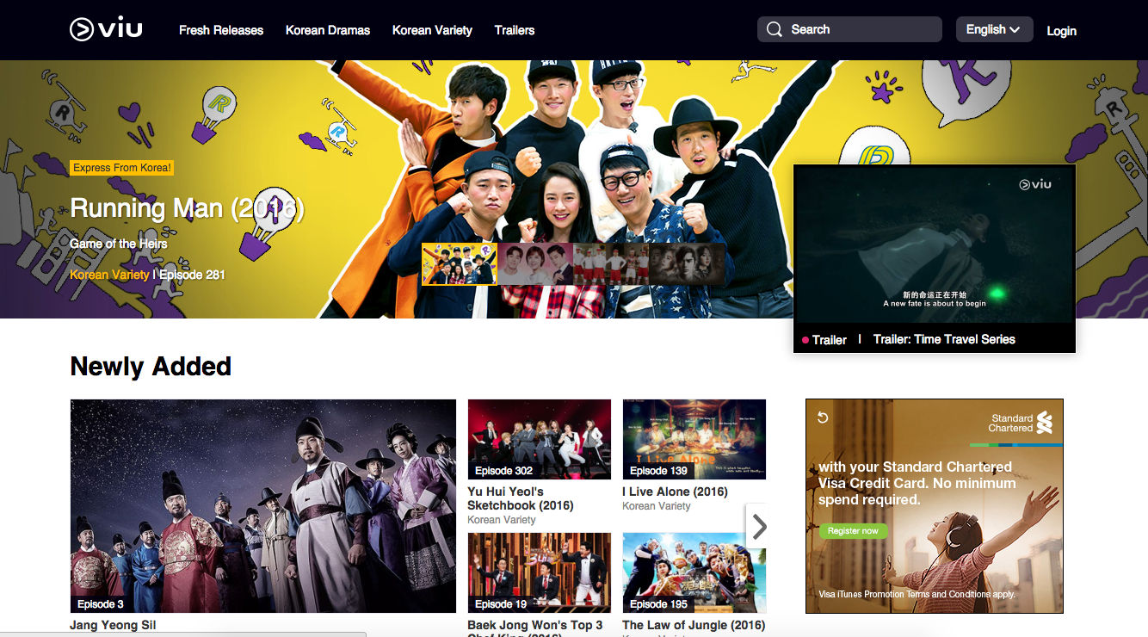The height and width of the screenshot is (637, 1148).
Task: Open Baek Jong Won's Top 3 Episode 19 thumbnail
Action: (539, 572)
